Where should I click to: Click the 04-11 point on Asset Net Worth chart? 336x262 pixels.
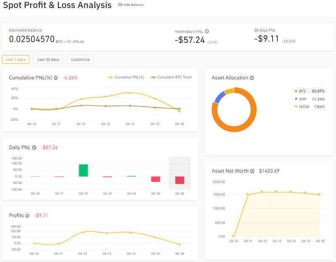pyautogui.click(x=247, y=194)
